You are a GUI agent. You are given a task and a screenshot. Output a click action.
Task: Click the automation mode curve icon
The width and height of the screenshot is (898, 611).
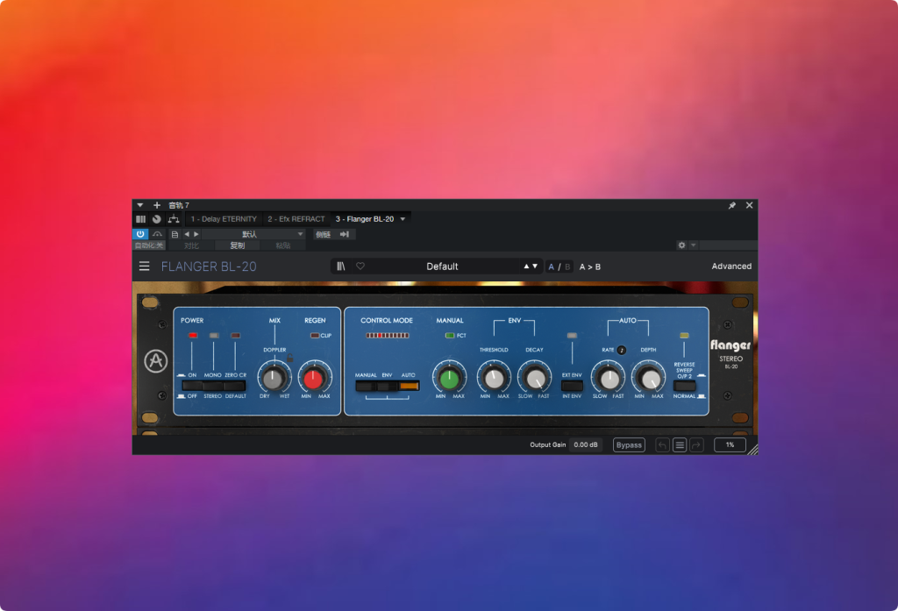(157, 234)
